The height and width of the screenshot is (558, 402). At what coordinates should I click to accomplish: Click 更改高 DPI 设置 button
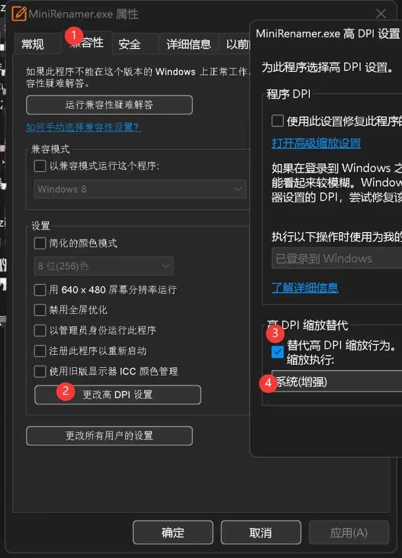click(x=118, y=395)
